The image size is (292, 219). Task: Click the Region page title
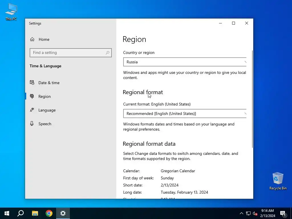pyautogui.click(x=134, y=39)
